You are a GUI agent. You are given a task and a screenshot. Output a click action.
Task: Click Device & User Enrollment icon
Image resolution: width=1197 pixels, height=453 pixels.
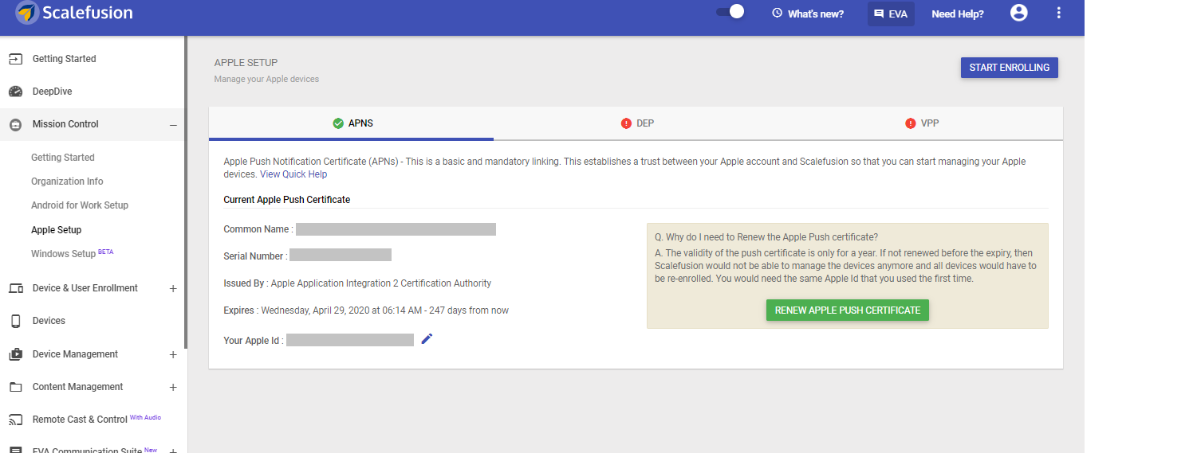tap(15, 288)
